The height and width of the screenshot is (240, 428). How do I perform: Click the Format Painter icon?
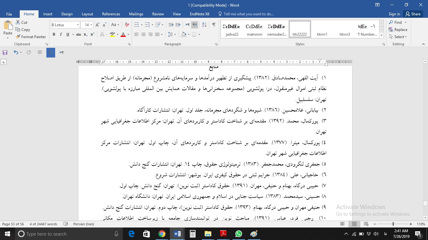point(18,37)
